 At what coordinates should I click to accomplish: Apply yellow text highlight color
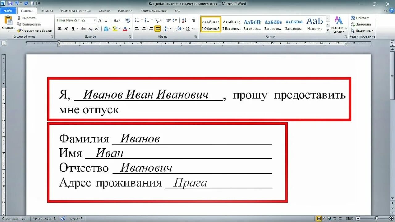(115, 29)
